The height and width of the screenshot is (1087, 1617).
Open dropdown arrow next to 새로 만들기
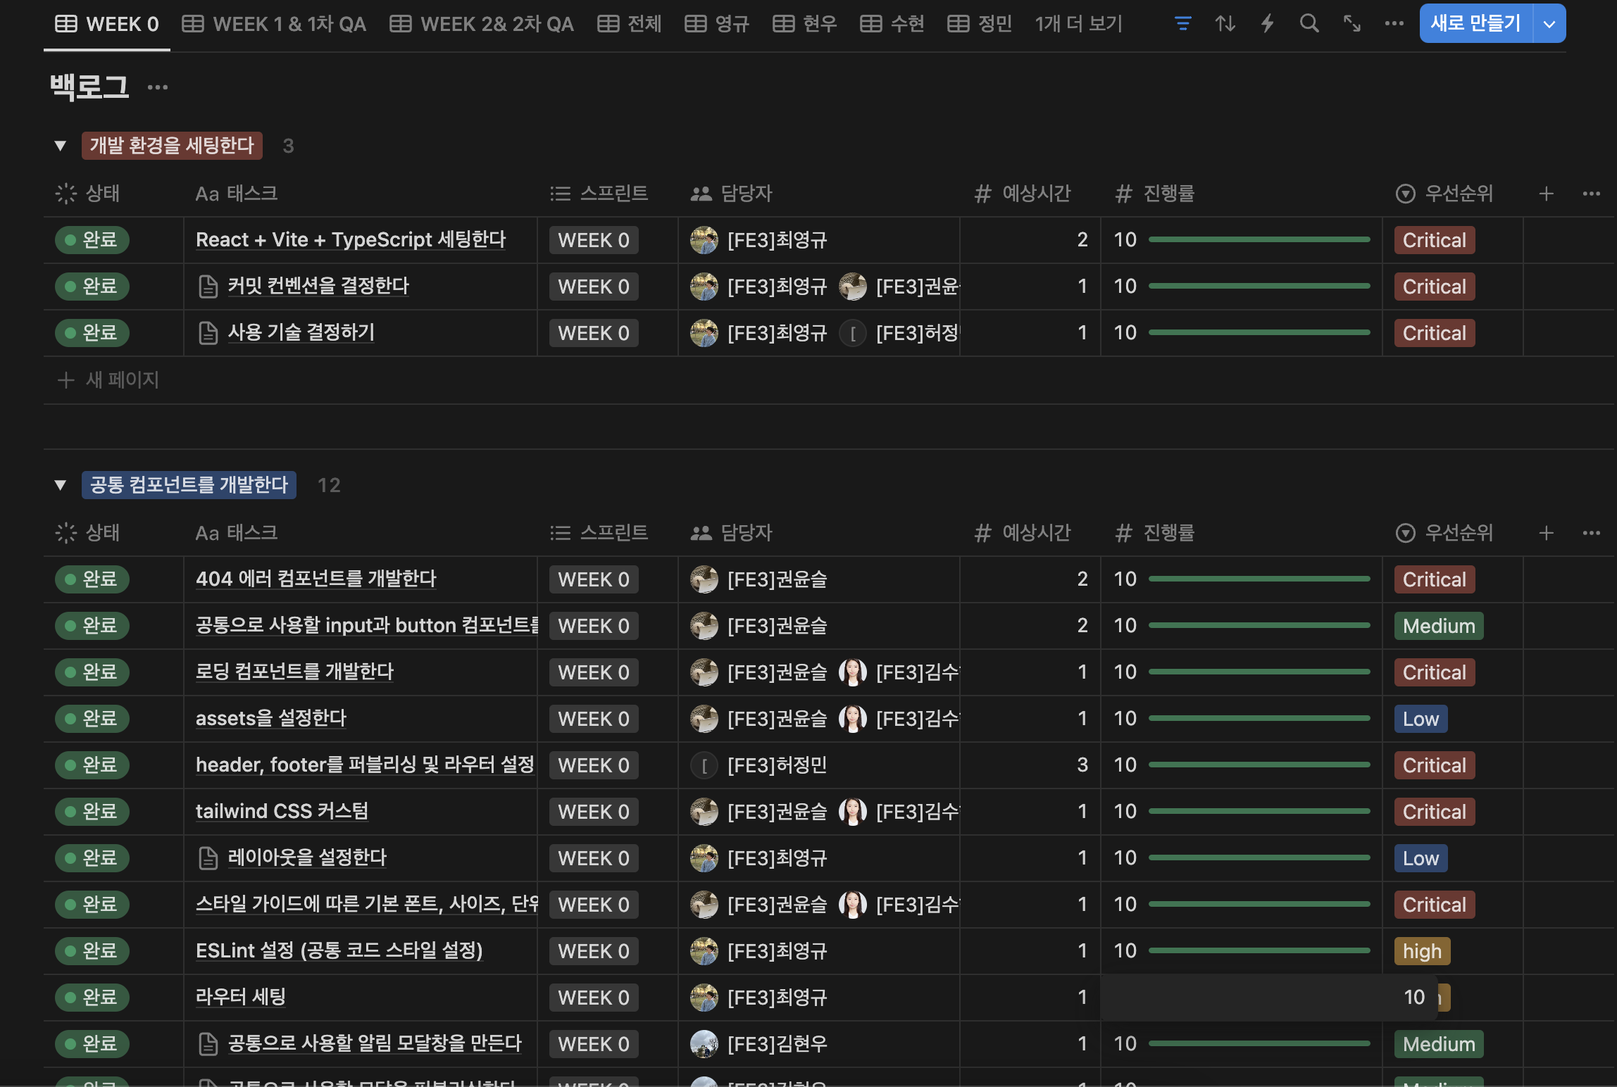(x=1549, y=24)
